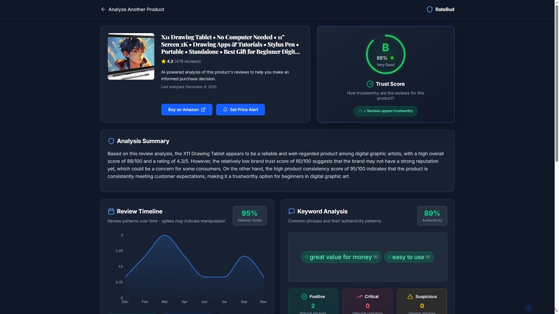
Task: Click the external link icon on Buy button
Action: pos(203,109)
